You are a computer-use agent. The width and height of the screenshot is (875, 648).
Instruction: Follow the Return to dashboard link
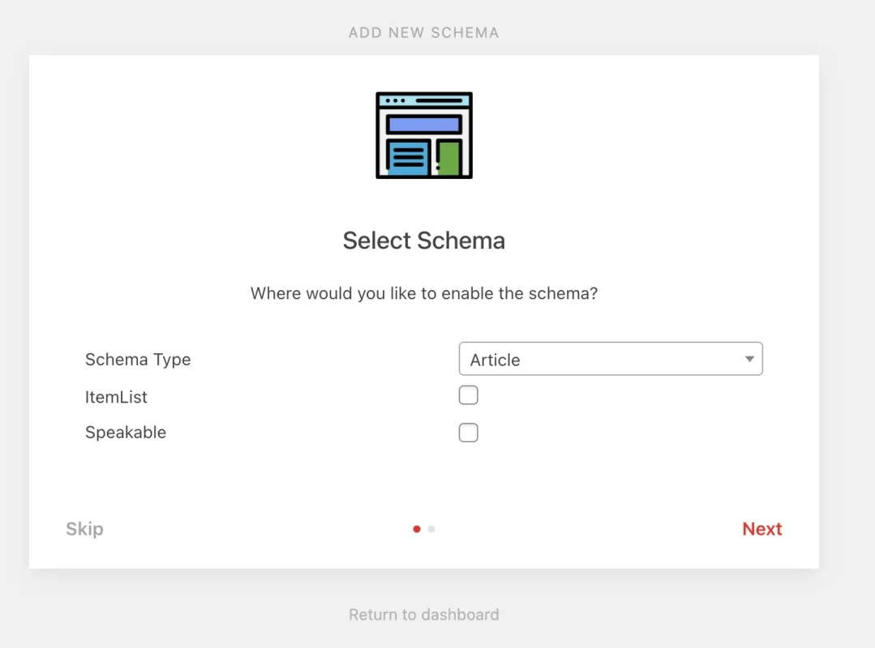[x=423, y=615]
